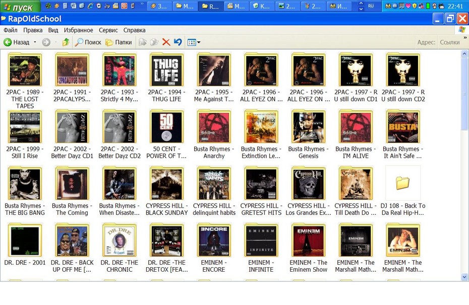Open the Справка menu

(134, 30)
